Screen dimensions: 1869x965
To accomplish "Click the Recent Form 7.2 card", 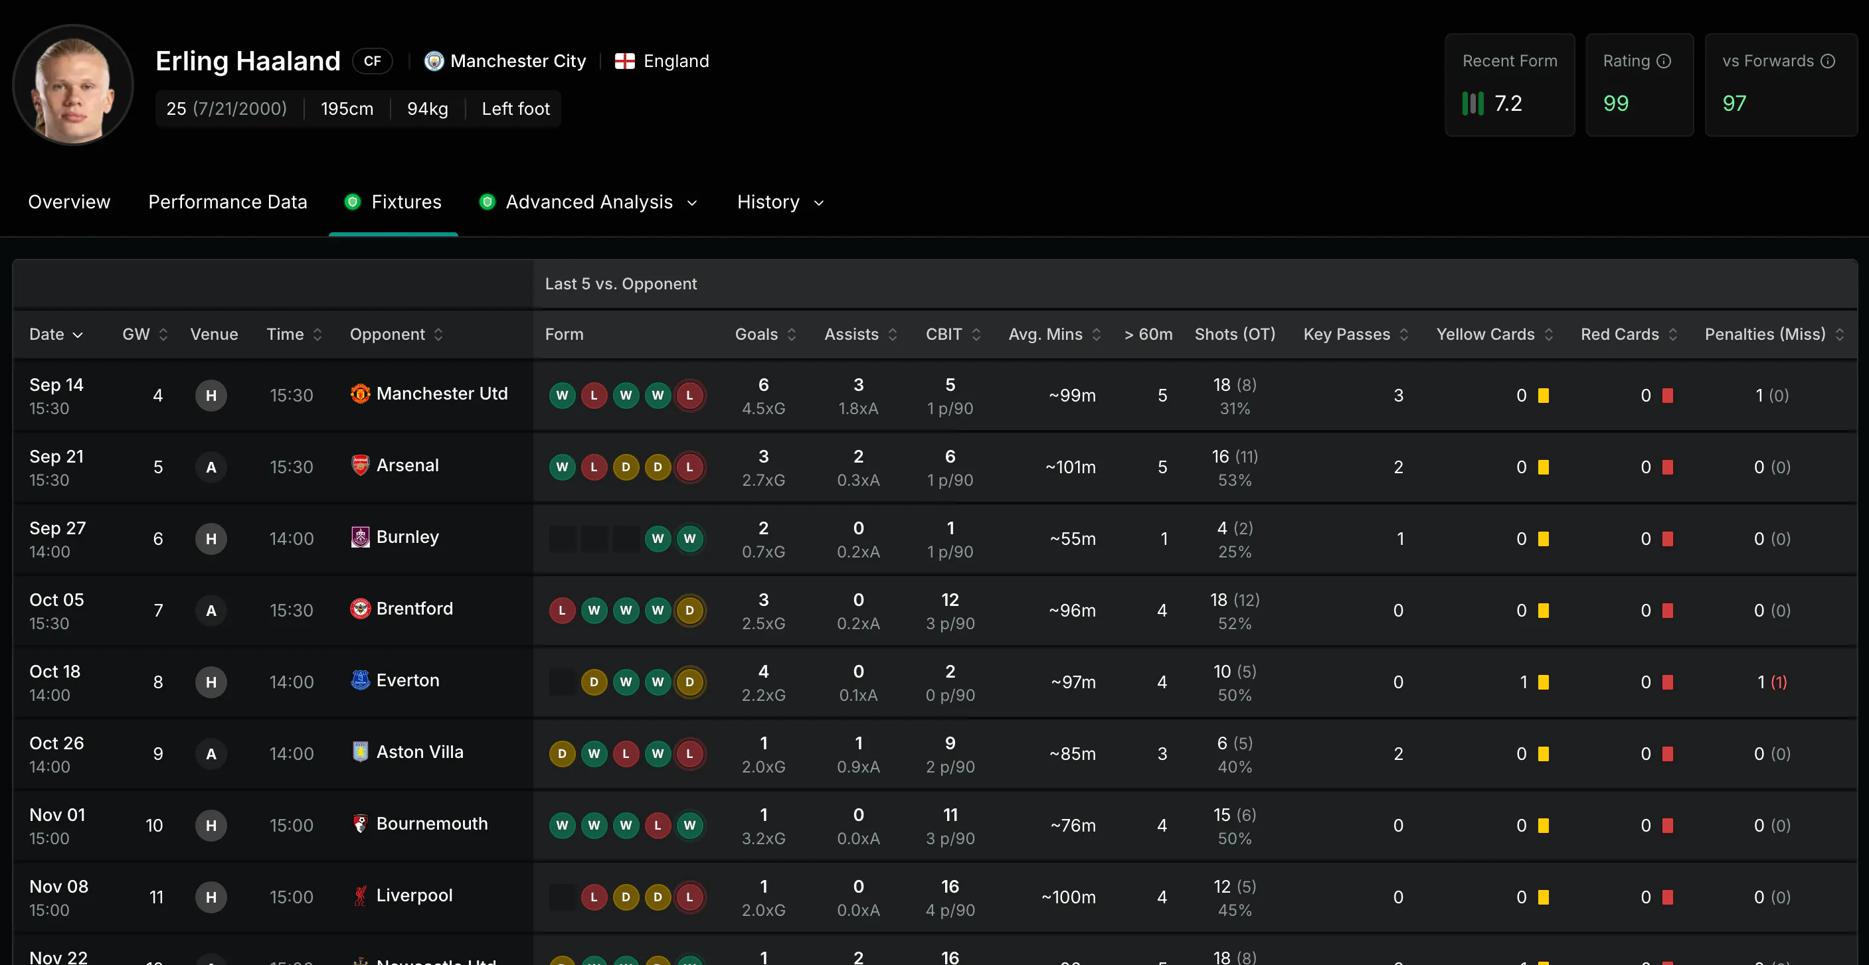I will pos(1510,85).
